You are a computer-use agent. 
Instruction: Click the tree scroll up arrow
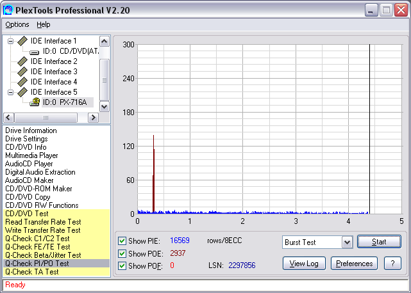click(105, 41)
